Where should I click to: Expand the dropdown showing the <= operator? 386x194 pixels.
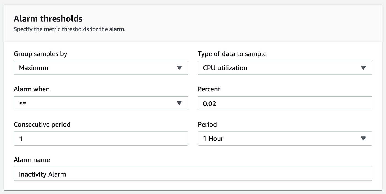pyautogui.click(x=96, y=103)
